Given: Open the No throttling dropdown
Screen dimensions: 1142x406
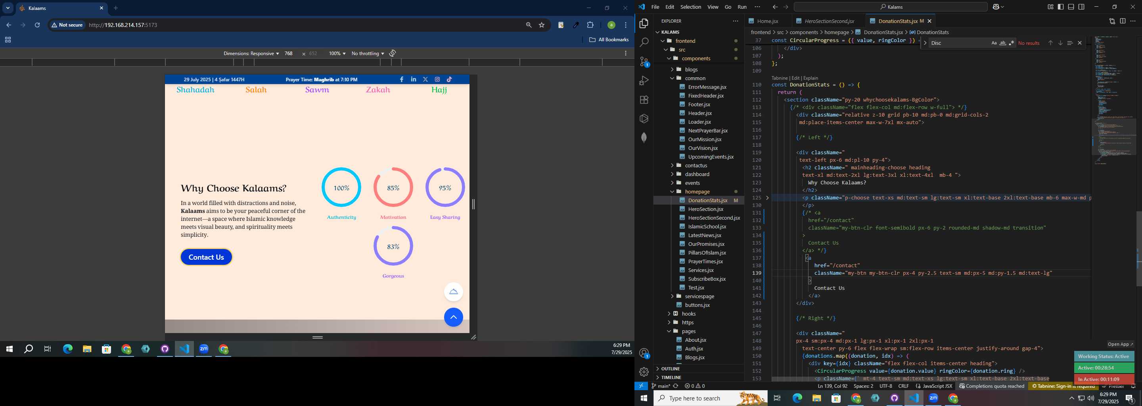Looking at the screenshot, I should (x=368, y=54).
